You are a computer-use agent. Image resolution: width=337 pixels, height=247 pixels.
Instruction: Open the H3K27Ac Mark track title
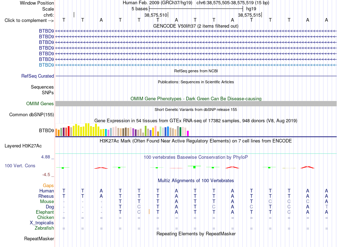click(196, 141)
